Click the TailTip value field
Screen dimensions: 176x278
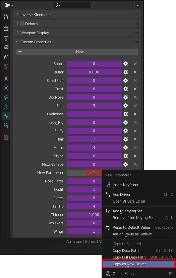pos(84,206)
